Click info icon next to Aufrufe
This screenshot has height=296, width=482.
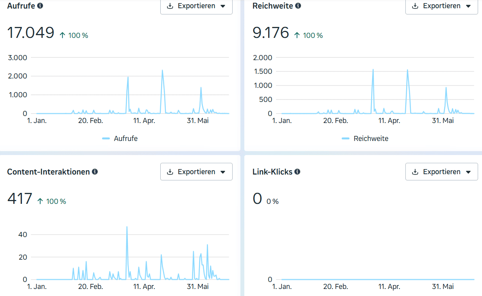(40, 6)
